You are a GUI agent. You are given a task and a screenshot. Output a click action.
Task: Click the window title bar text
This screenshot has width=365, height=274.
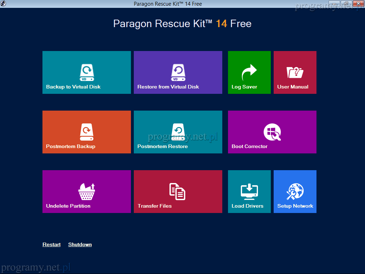point(168,4)
